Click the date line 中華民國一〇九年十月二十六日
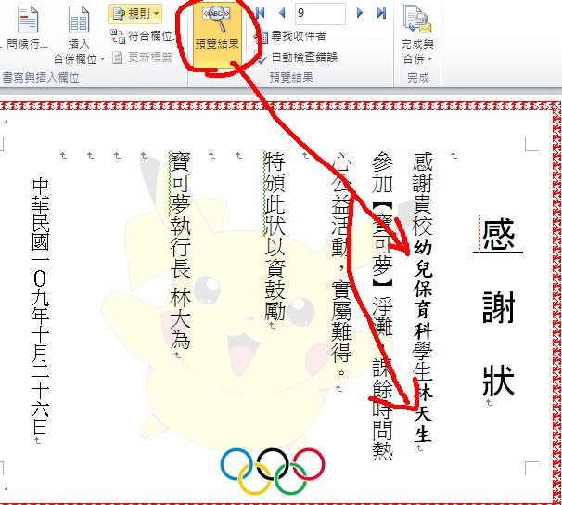The height and width of the screenshot is (505, 562). pyautogui.click(x=40, y=306)
